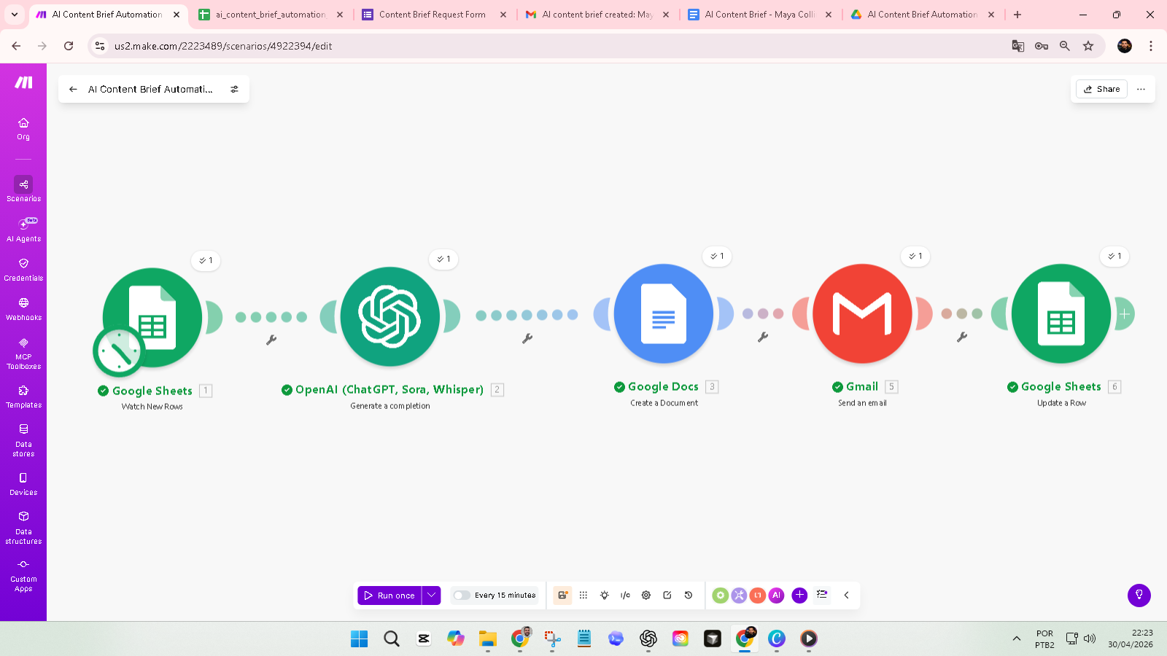Switch to Gmail AI content brief created tab

pyautogui.click(x=598, y=15)
